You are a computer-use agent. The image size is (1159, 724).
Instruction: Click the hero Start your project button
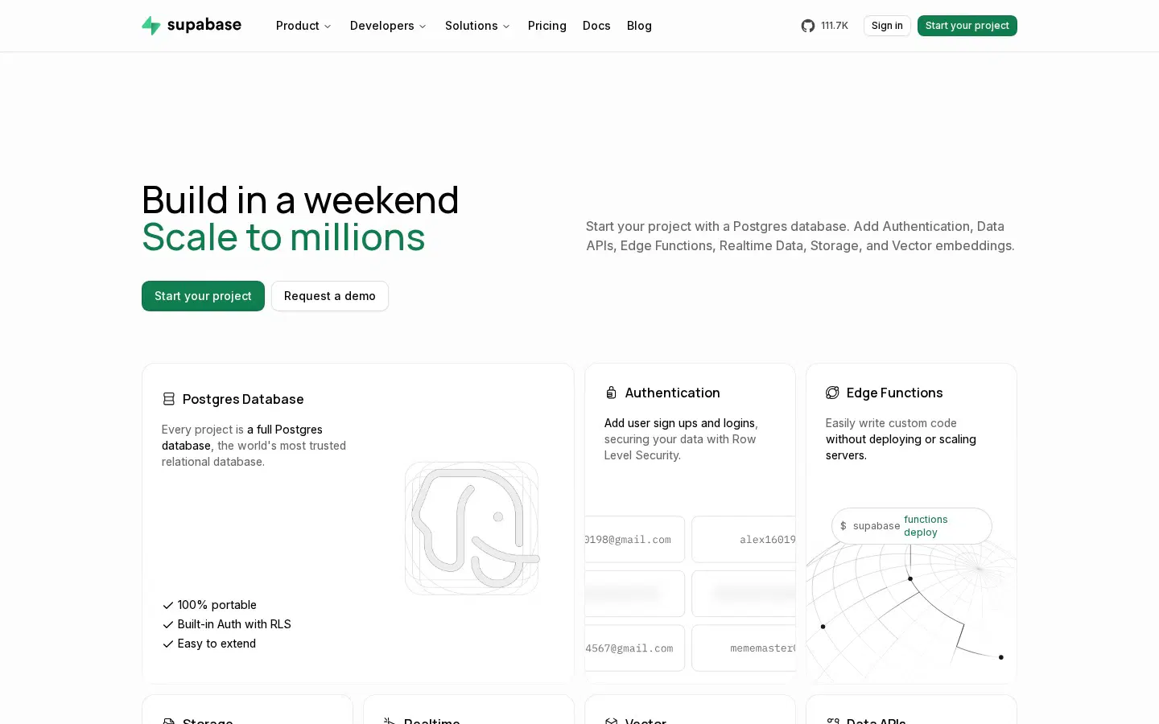click(x=203, y=296)
